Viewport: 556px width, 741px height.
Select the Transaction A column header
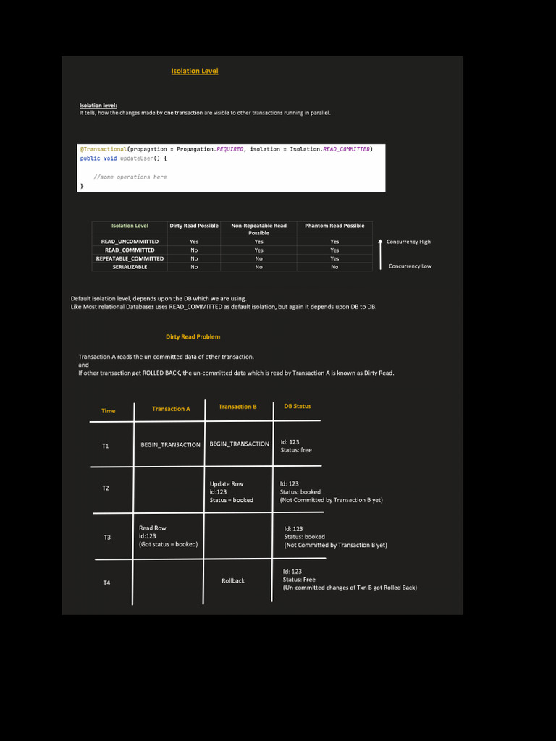click(x=171, y=409)
